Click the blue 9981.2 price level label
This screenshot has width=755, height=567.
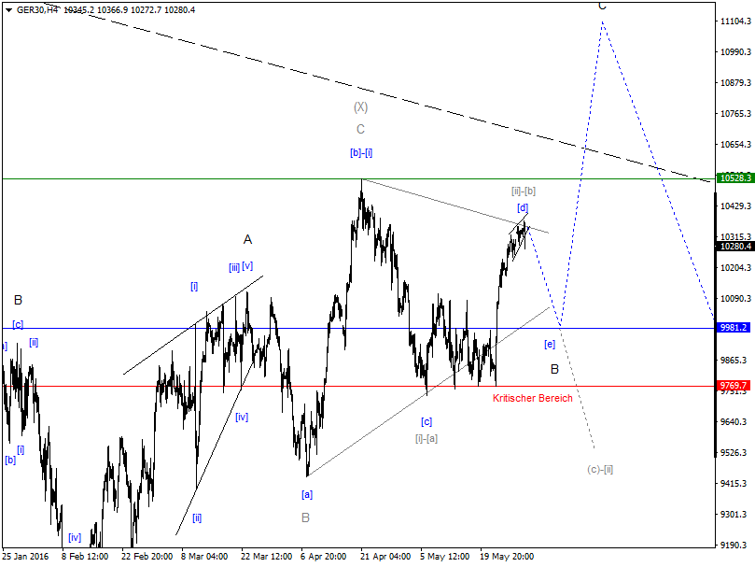734,327
